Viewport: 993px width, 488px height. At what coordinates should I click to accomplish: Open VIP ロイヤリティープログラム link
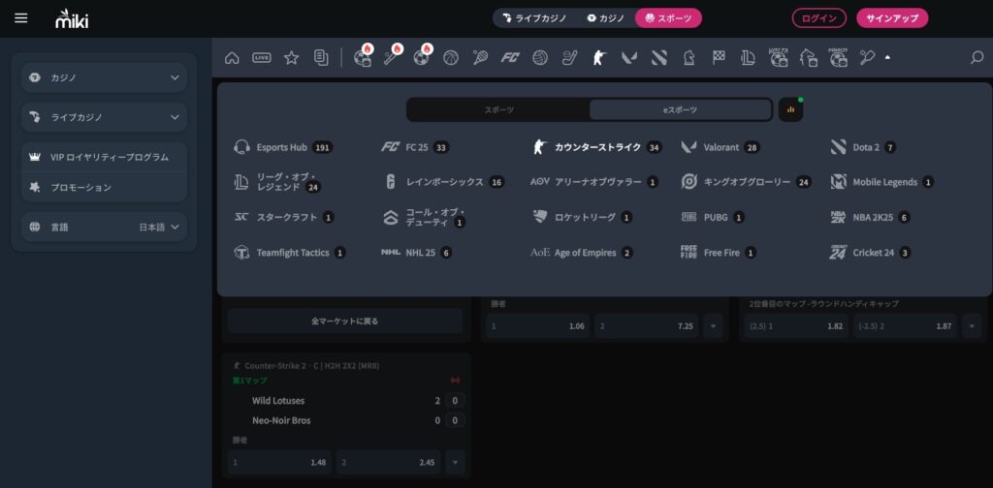coord(105,158)
